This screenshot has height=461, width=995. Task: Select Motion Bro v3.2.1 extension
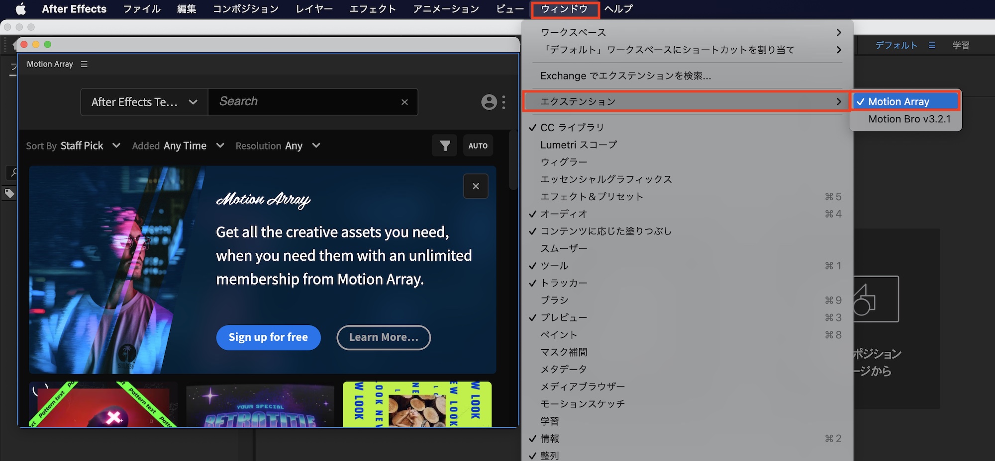905,119
